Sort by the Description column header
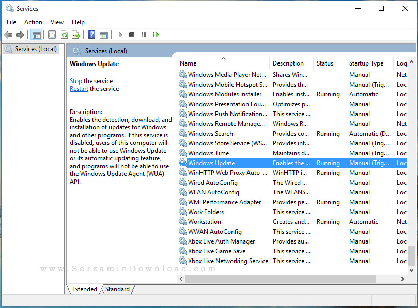Screen dimensions: 418x308 (291, 63)
